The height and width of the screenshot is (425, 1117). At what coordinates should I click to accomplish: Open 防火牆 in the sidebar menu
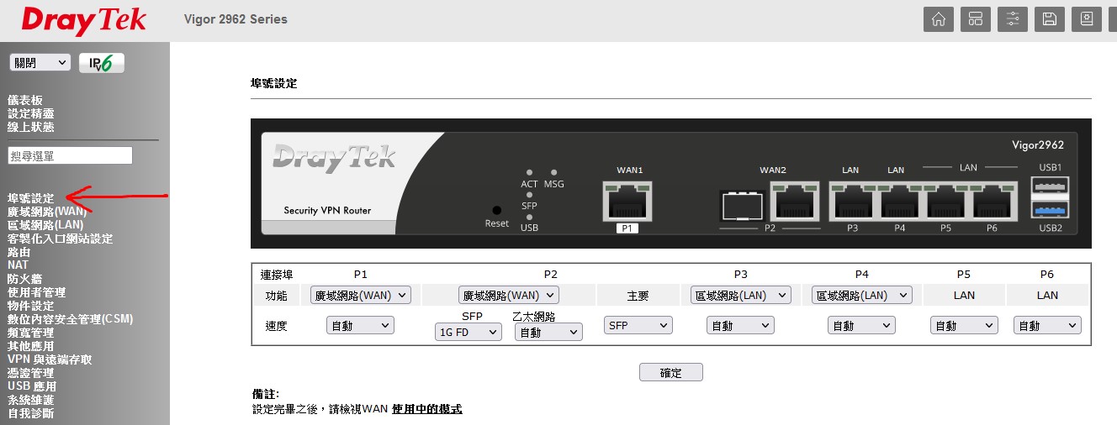point(24,279)
